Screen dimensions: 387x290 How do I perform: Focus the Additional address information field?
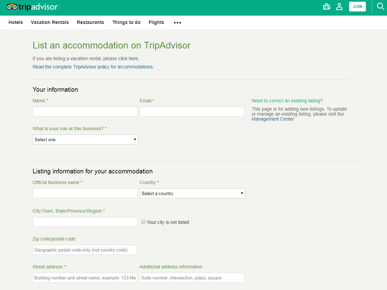tap(192, 278)
